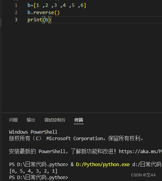Open the 问题 panel tab
This screenshot has width=162, height=181.
(13, 120)
